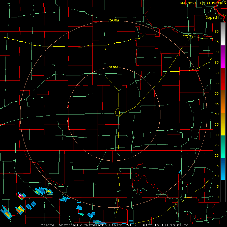Screen dimensions: 227x227
Task: Select the 80 value on the scale
Action: (x=217, y=32)
